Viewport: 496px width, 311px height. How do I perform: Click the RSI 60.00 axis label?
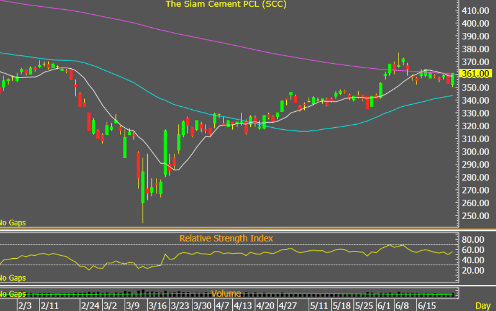click(473, 250)
